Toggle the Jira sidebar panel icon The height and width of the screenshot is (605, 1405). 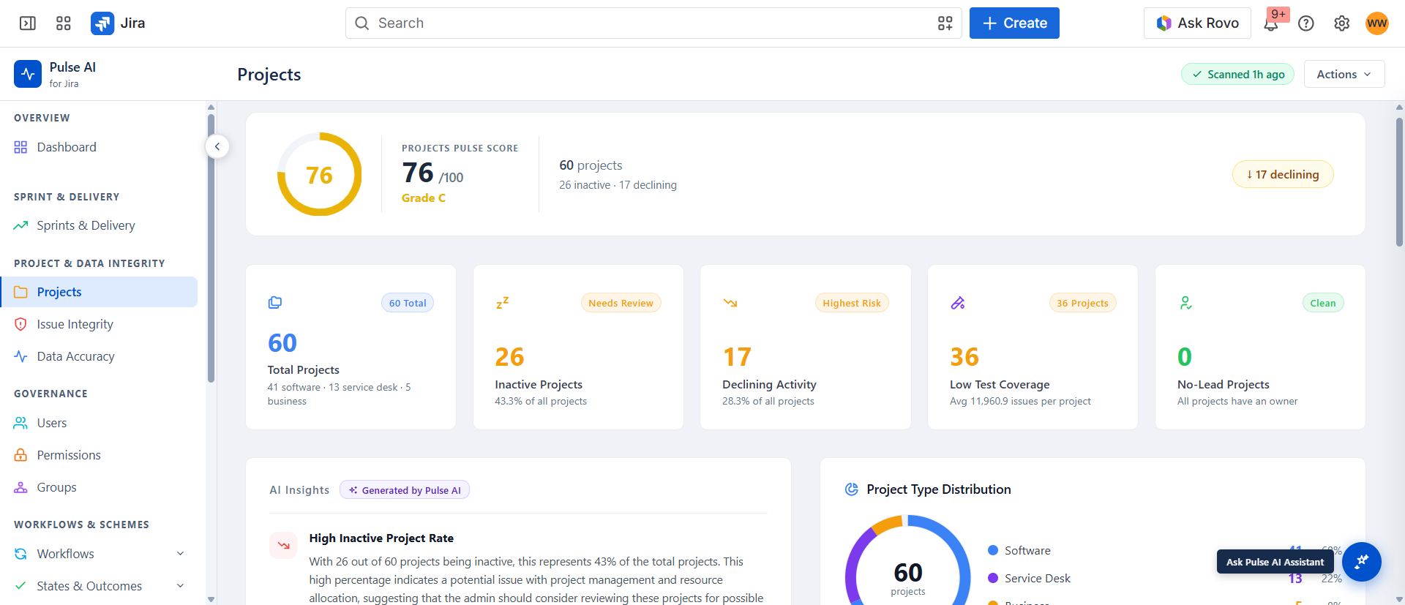(28, 23)
